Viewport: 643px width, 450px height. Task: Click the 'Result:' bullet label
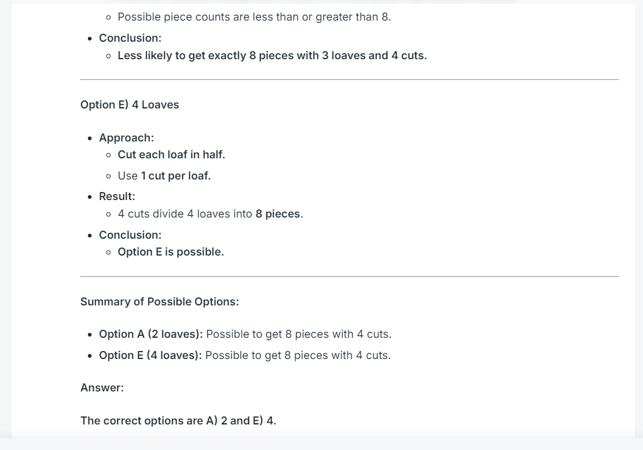[x=117, y=196]
